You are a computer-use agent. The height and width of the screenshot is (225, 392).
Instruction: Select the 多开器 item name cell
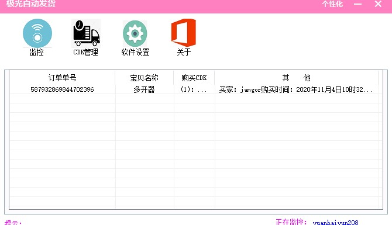pyautogui.click(x=145, y=89)
